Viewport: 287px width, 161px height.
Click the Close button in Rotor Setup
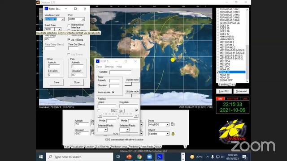point(77,82)
